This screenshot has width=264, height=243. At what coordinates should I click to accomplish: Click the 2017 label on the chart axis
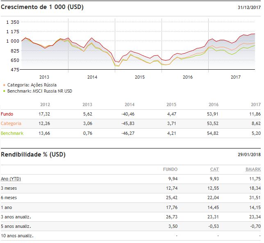tap(235, 77)
